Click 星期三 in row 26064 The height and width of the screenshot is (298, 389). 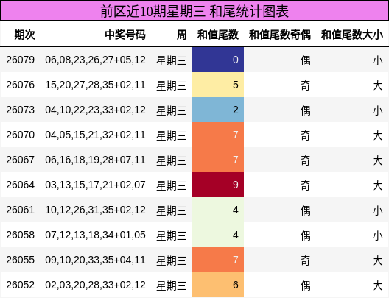click(172, 185)
